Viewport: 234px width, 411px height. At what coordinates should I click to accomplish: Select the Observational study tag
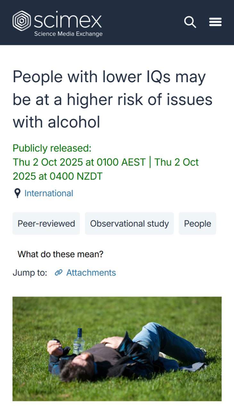(x=129, y=223)
